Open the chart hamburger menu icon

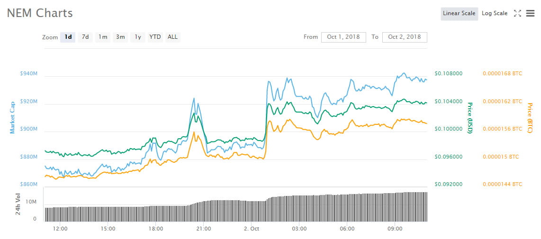point(530,13)
